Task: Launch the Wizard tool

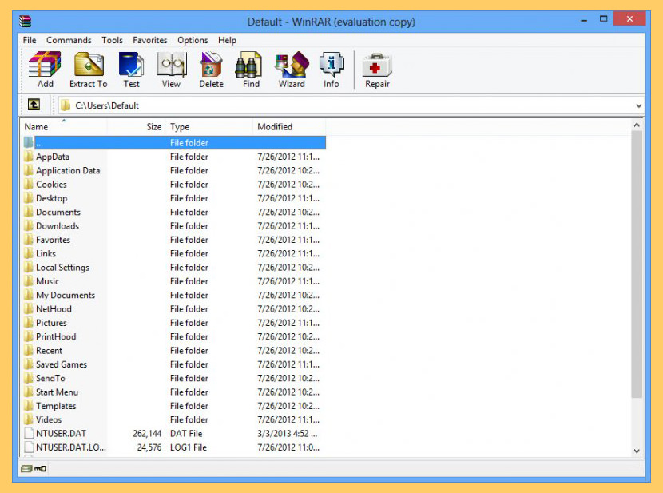Action: tap(292, 64)
